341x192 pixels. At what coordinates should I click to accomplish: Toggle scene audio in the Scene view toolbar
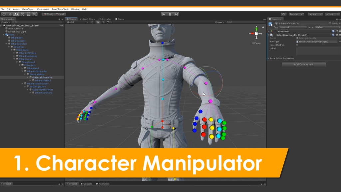coord(104,22)
